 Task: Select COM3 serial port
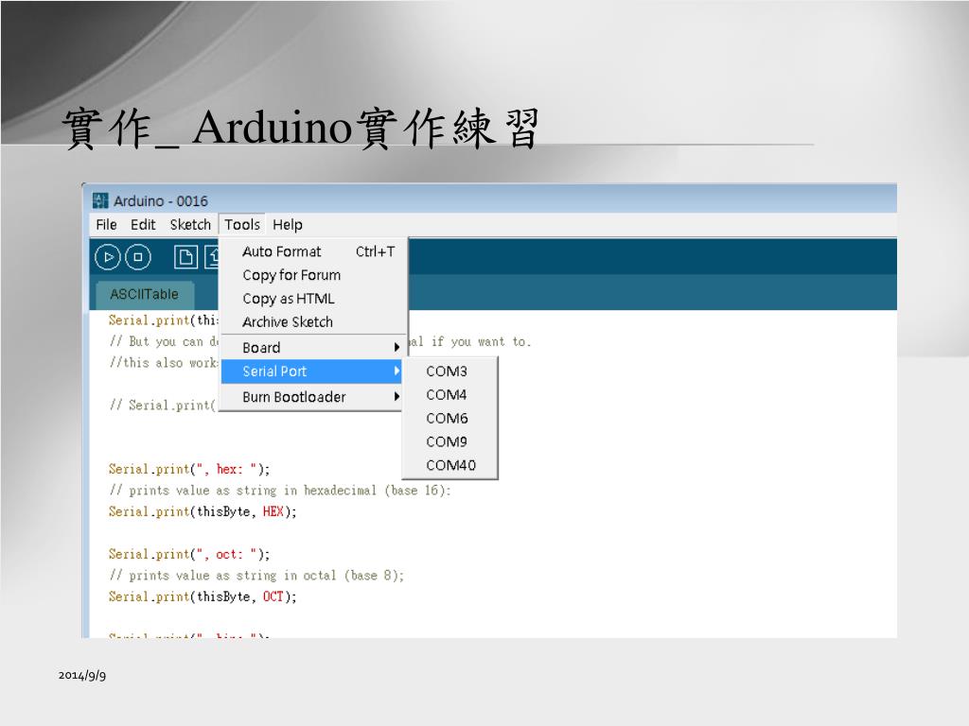click(x=449, y=372)
